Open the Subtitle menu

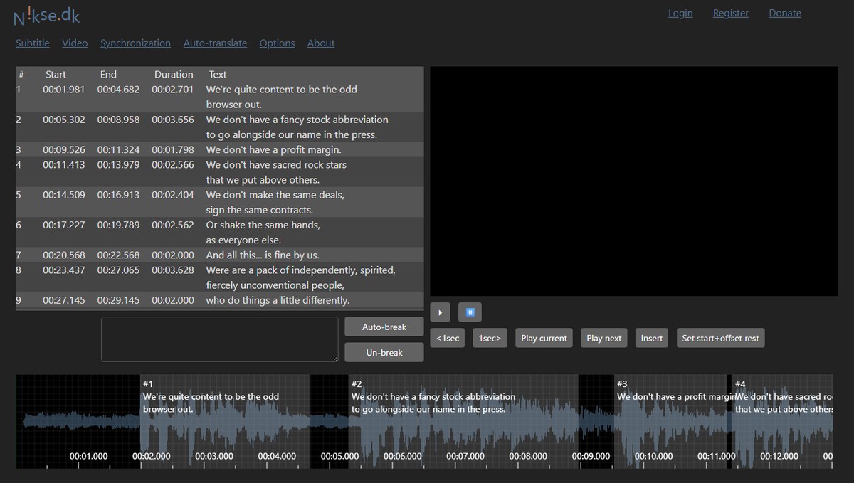33,43
